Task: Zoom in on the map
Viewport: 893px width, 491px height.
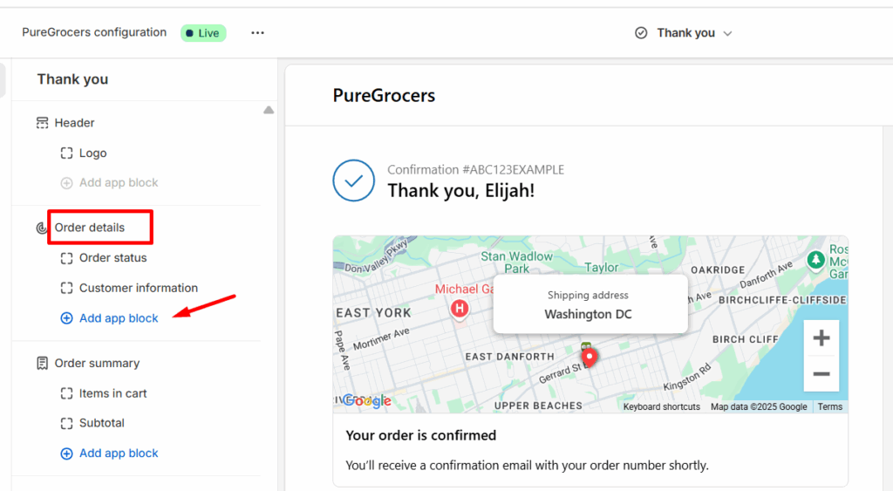Action: pyautogui.click(x=821, y=338)
